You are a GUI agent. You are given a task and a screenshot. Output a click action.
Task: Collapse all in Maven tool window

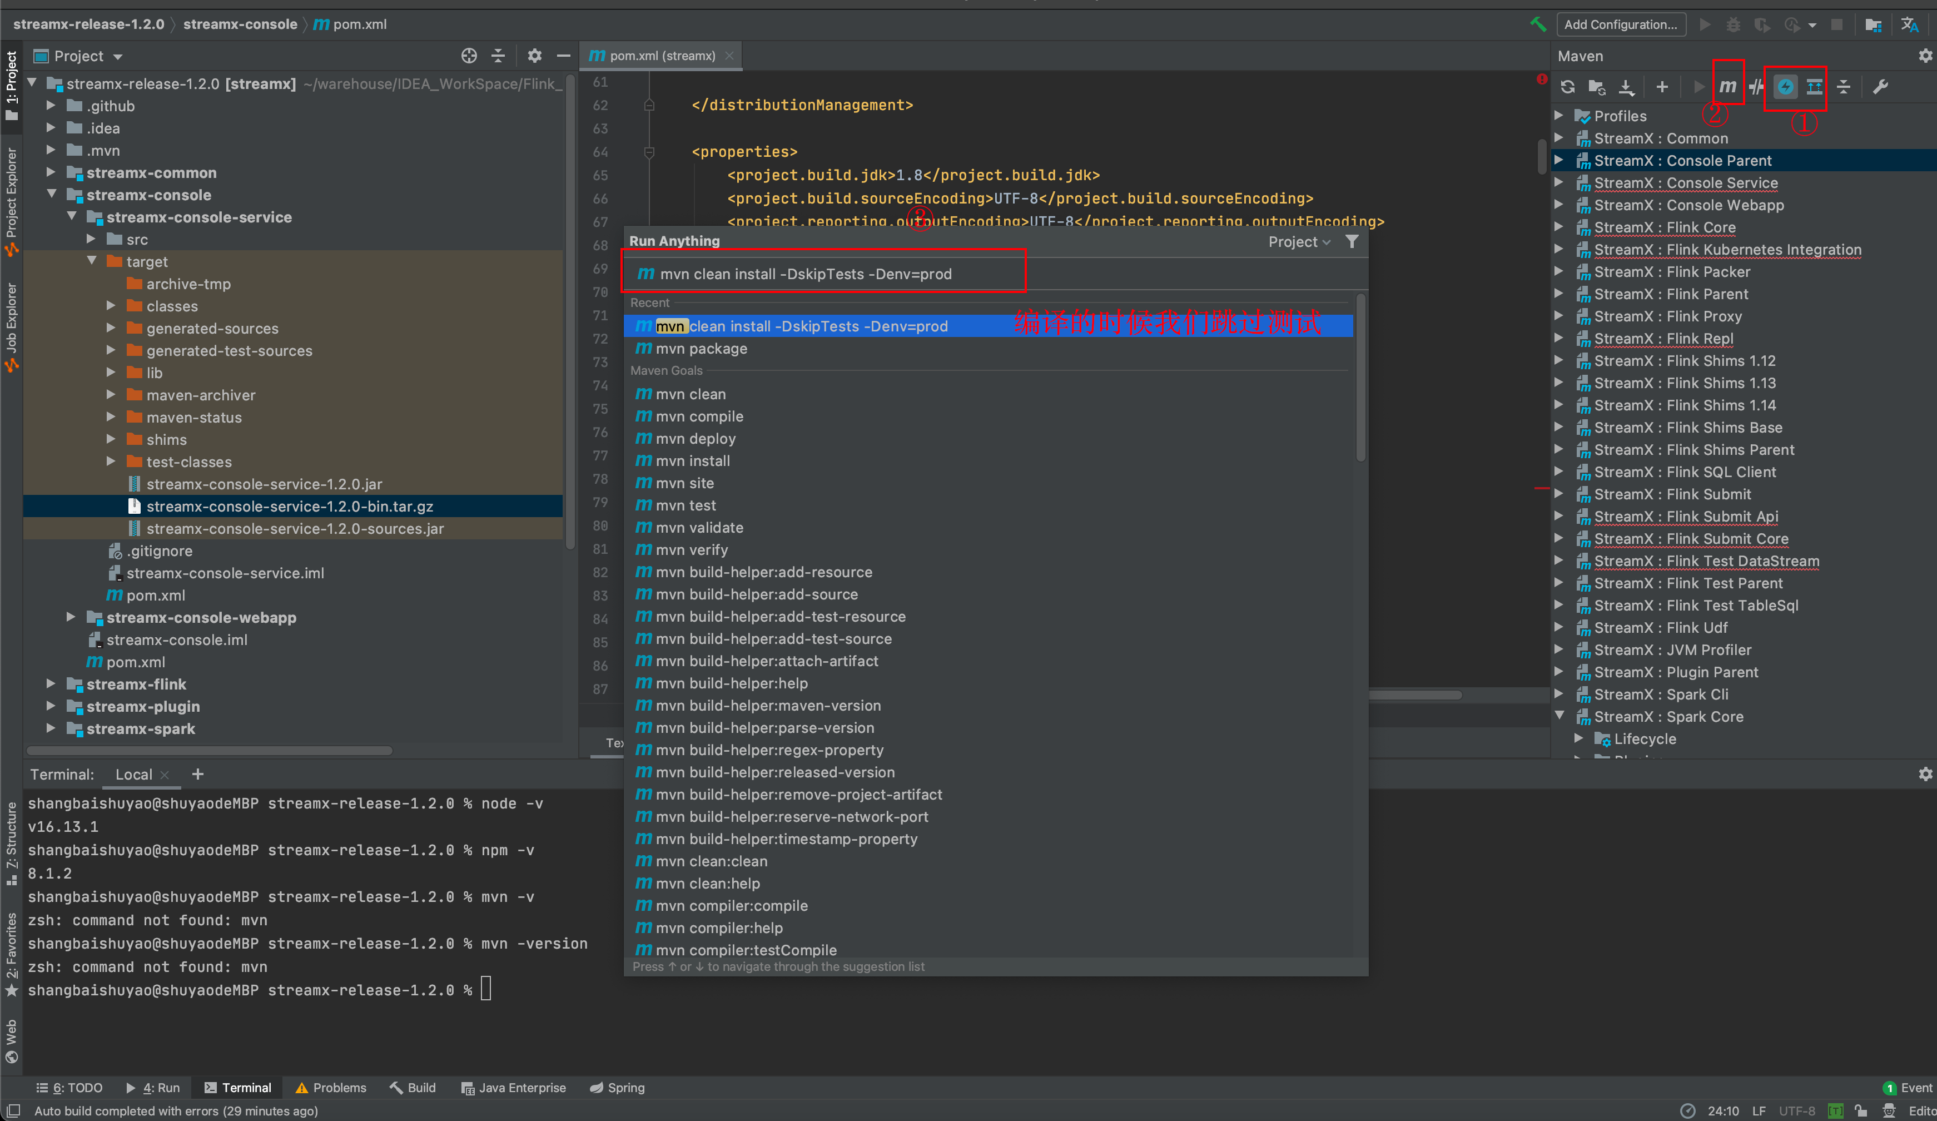click(1843, 87)
